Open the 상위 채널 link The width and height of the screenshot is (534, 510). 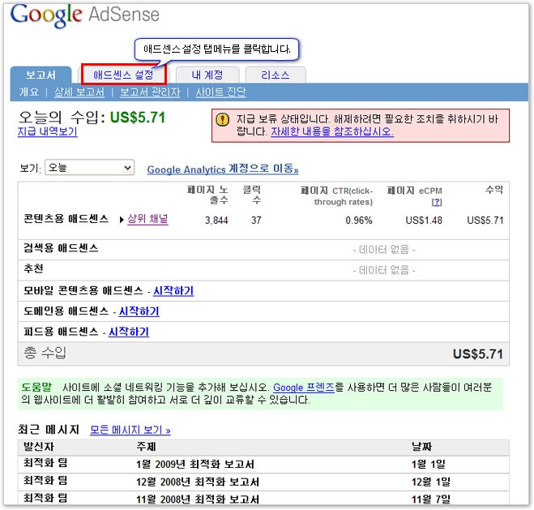pos(147,219)
